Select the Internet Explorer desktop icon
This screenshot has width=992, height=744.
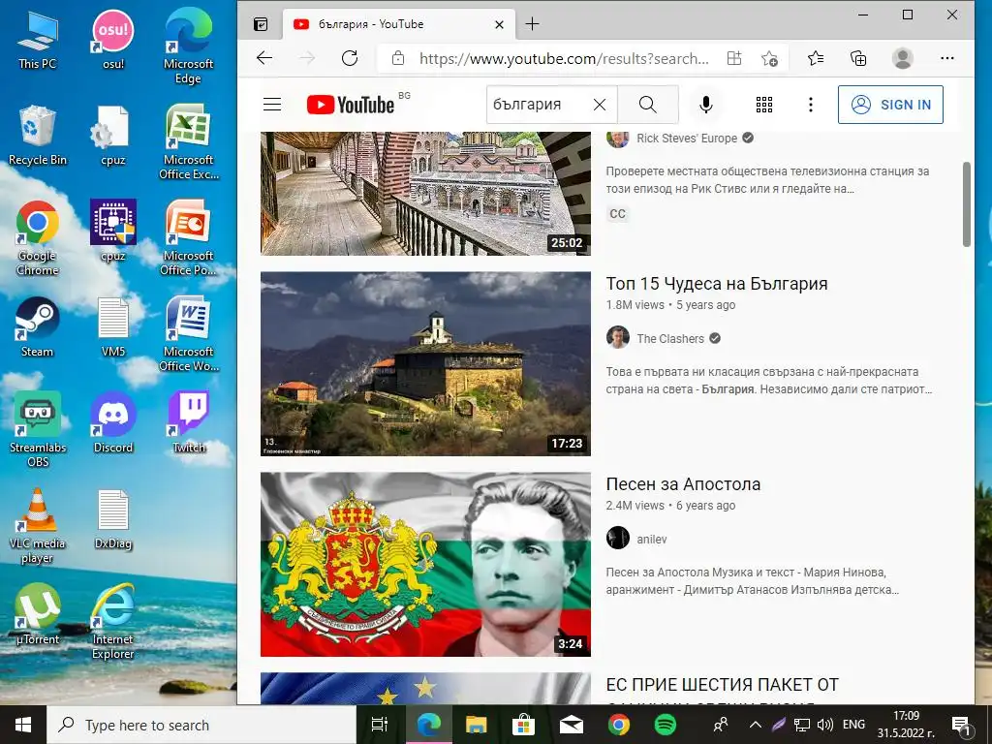click(x=113, y=622)
